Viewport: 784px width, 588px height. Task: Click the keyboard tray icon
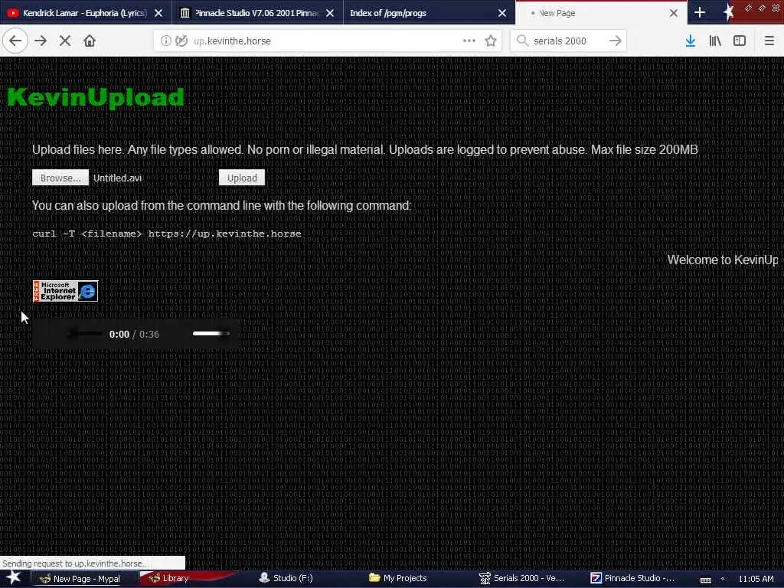[705, 579]
